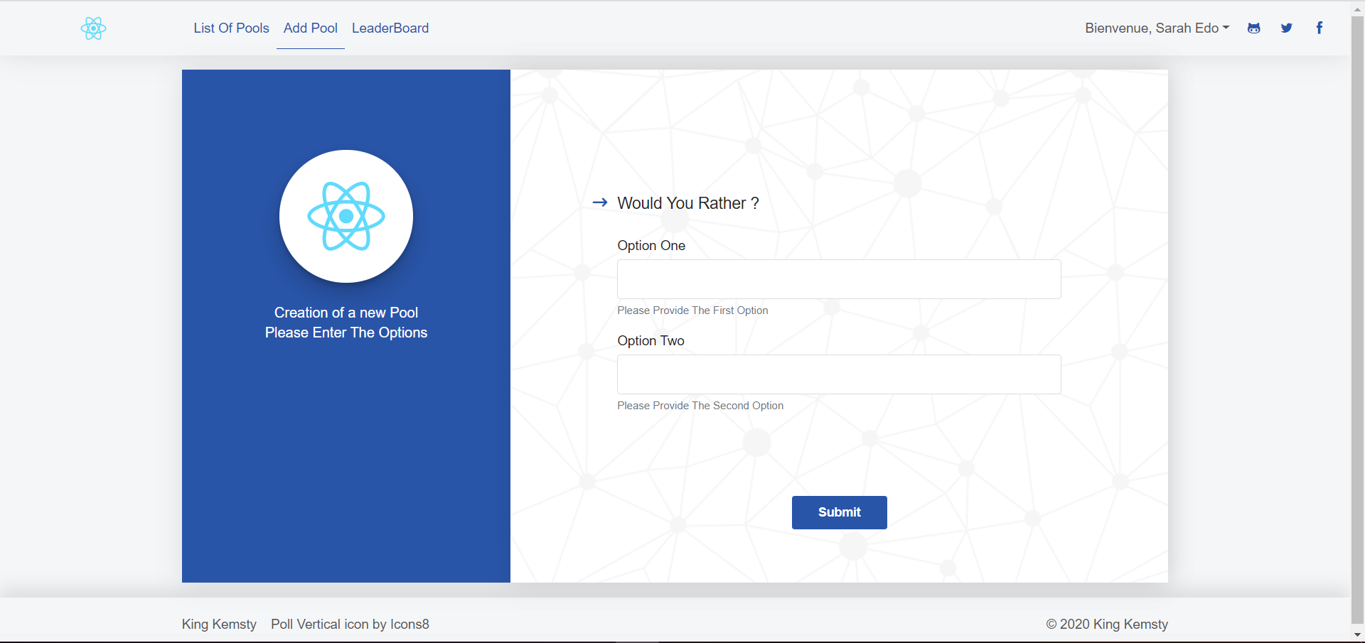The width and height of the screenshot is (1365, 643).
Task: Submit the new pool form
Action: tap(840, 512)
